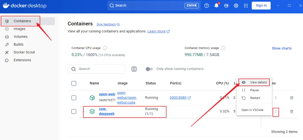Check the cow-deepseek row checkbox

tap(74, 111)
